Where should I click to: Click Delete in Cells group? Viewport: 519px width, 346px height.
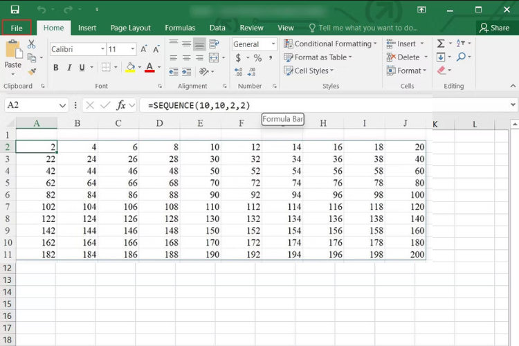407,57
